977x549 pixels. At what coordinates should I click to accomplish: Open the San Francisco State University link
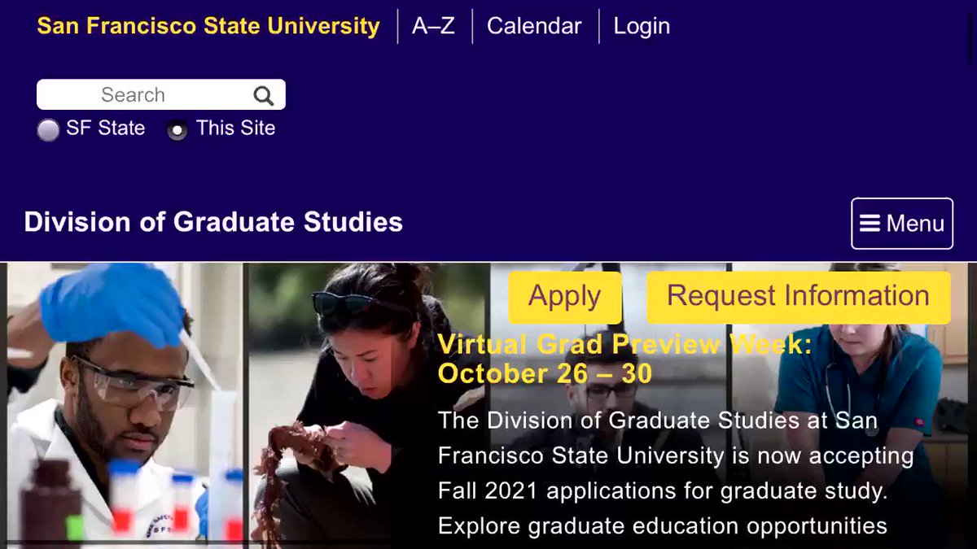[208, 26]
